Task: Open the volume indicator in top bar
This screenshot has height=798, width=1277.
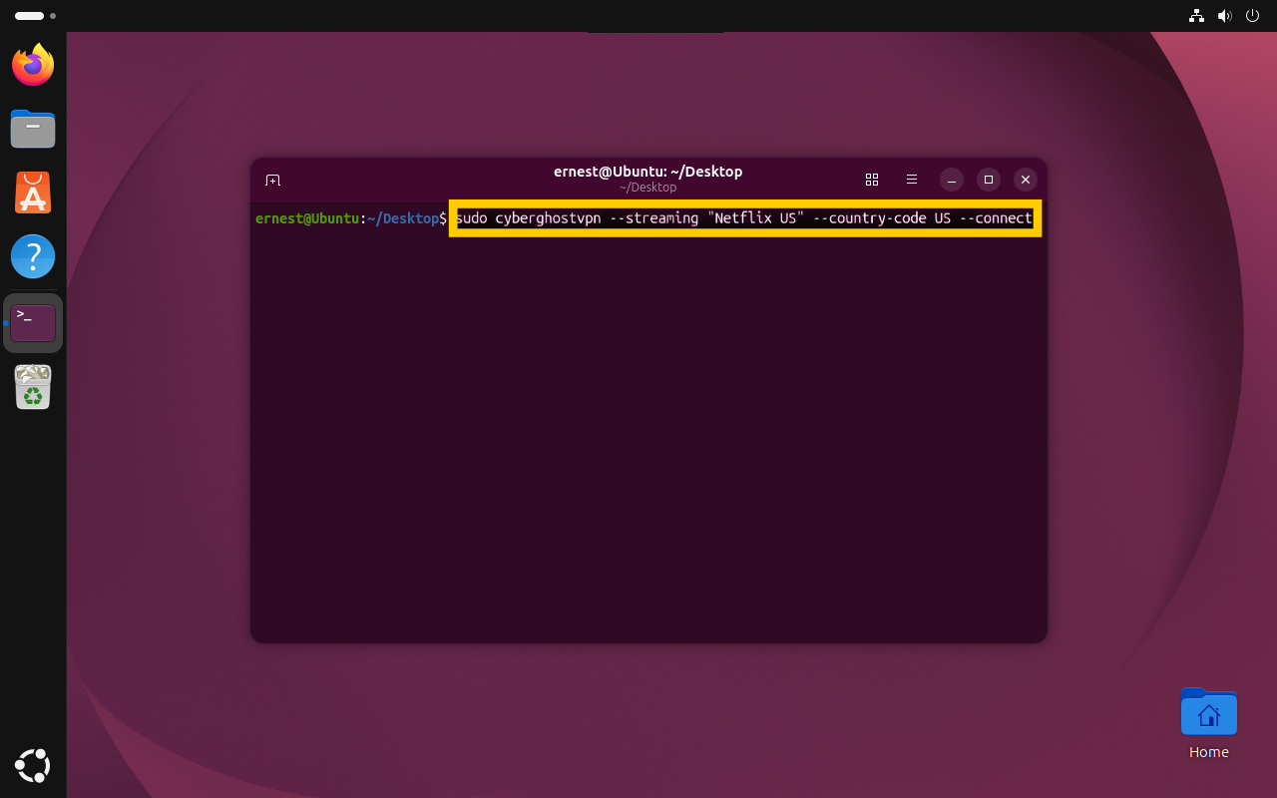Action: [1225, 16]
